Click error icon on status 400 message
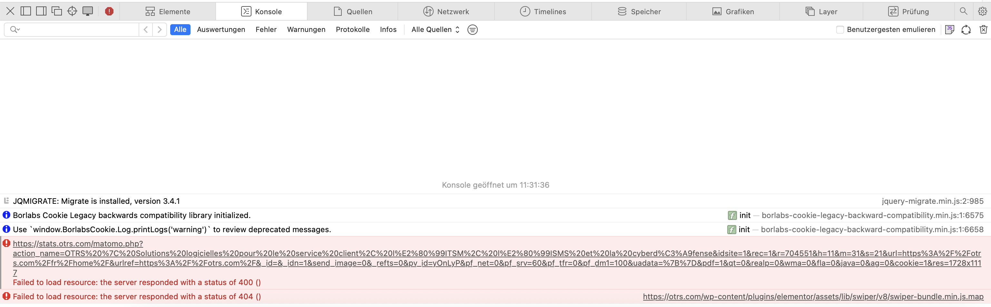The height and width of the screenshot is (307, 991). 6,243
